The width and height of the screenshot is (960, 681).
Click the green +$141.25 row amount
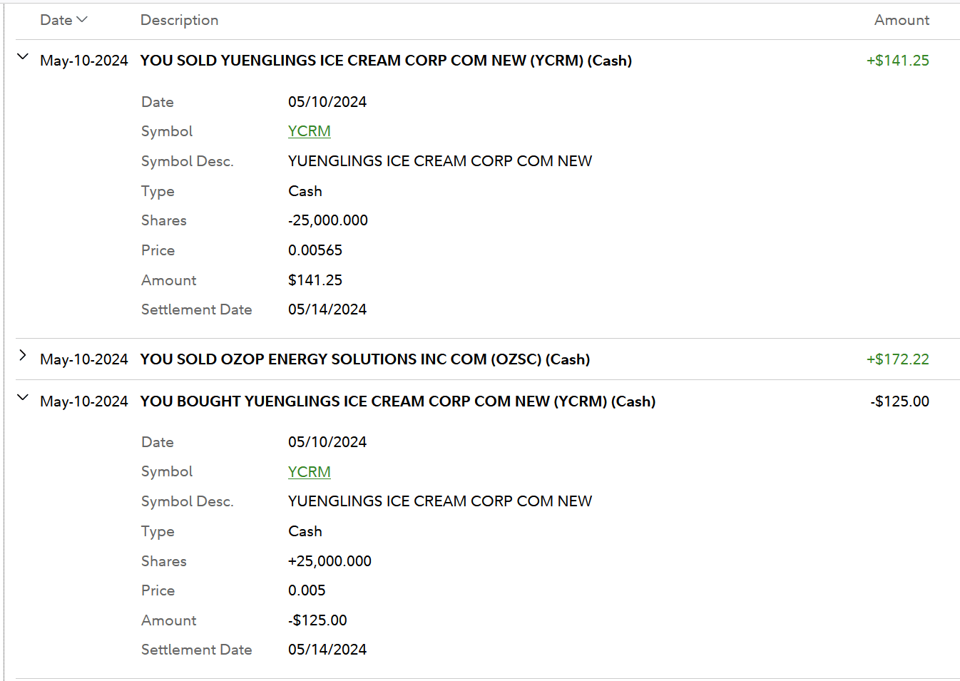(x=897, y=61)
